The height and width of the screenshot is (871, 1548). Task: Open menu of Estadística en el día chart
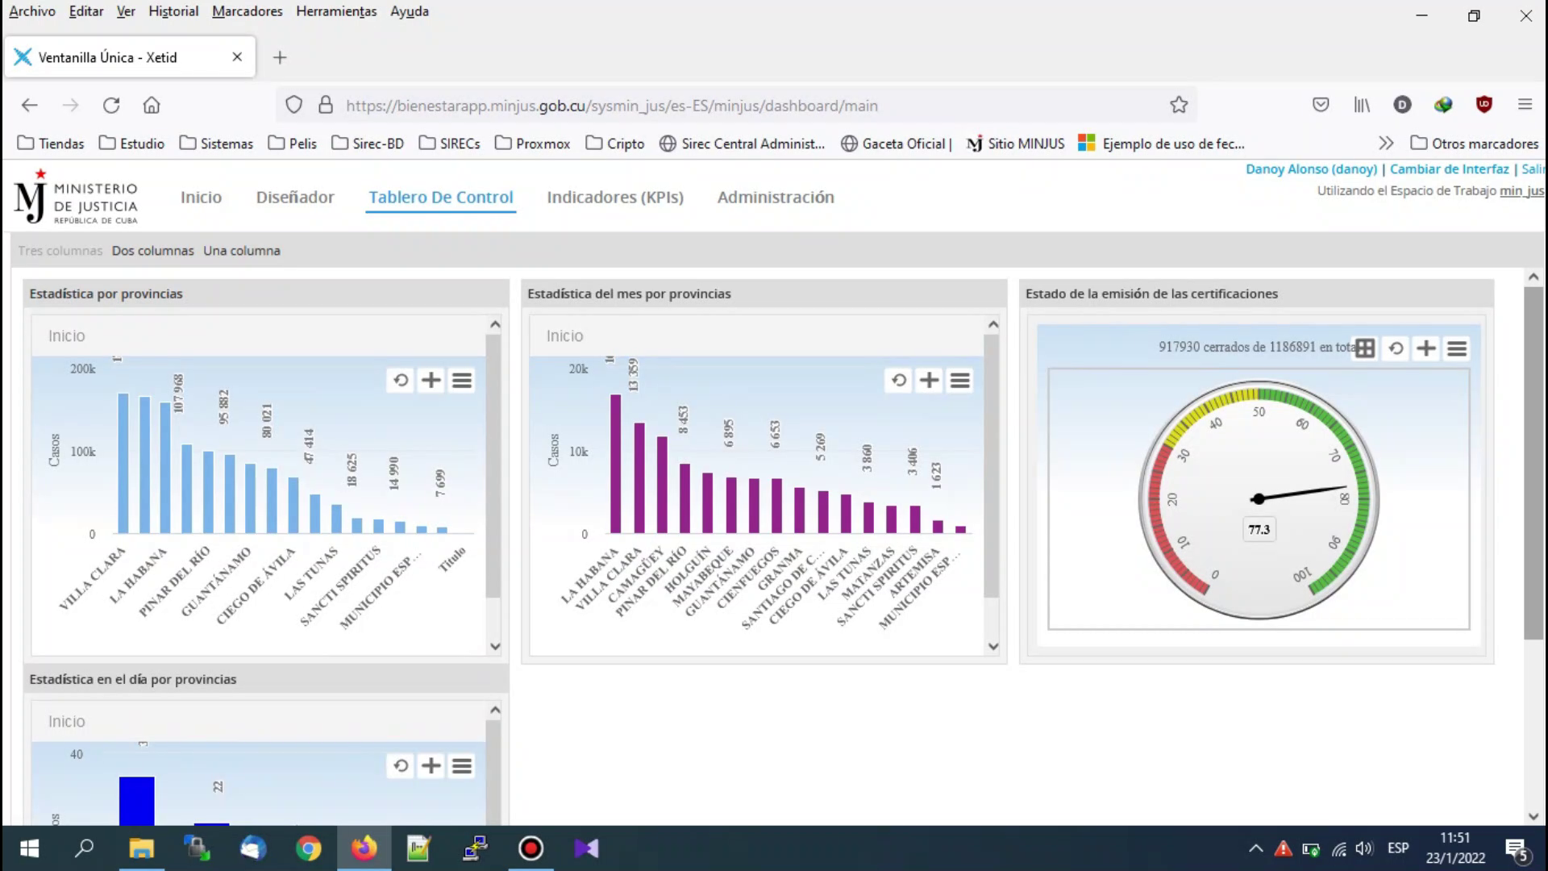click(x=462, y=765)
